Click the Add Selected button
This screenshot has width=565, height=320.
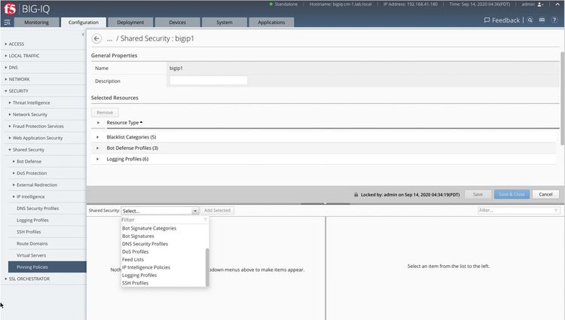tap(217, 211)
